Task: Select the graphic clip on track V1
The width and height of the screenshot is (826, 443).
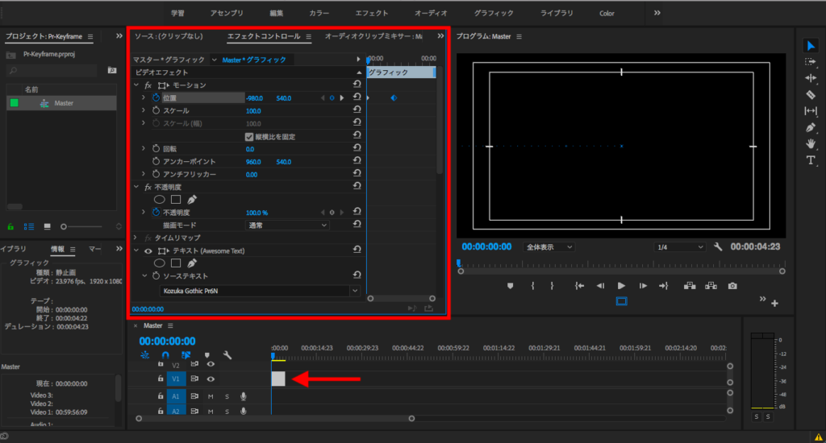Action: coord(278,379)
